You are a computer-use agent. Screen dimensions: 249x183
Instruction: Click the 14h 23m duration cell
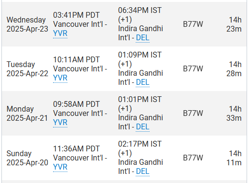(234, 24)
